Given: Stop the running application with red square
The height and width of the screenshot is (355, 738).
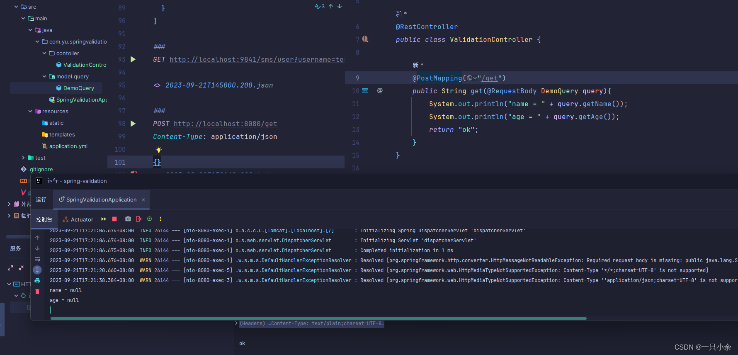Looking at the screenshot, I should (115, 219).
